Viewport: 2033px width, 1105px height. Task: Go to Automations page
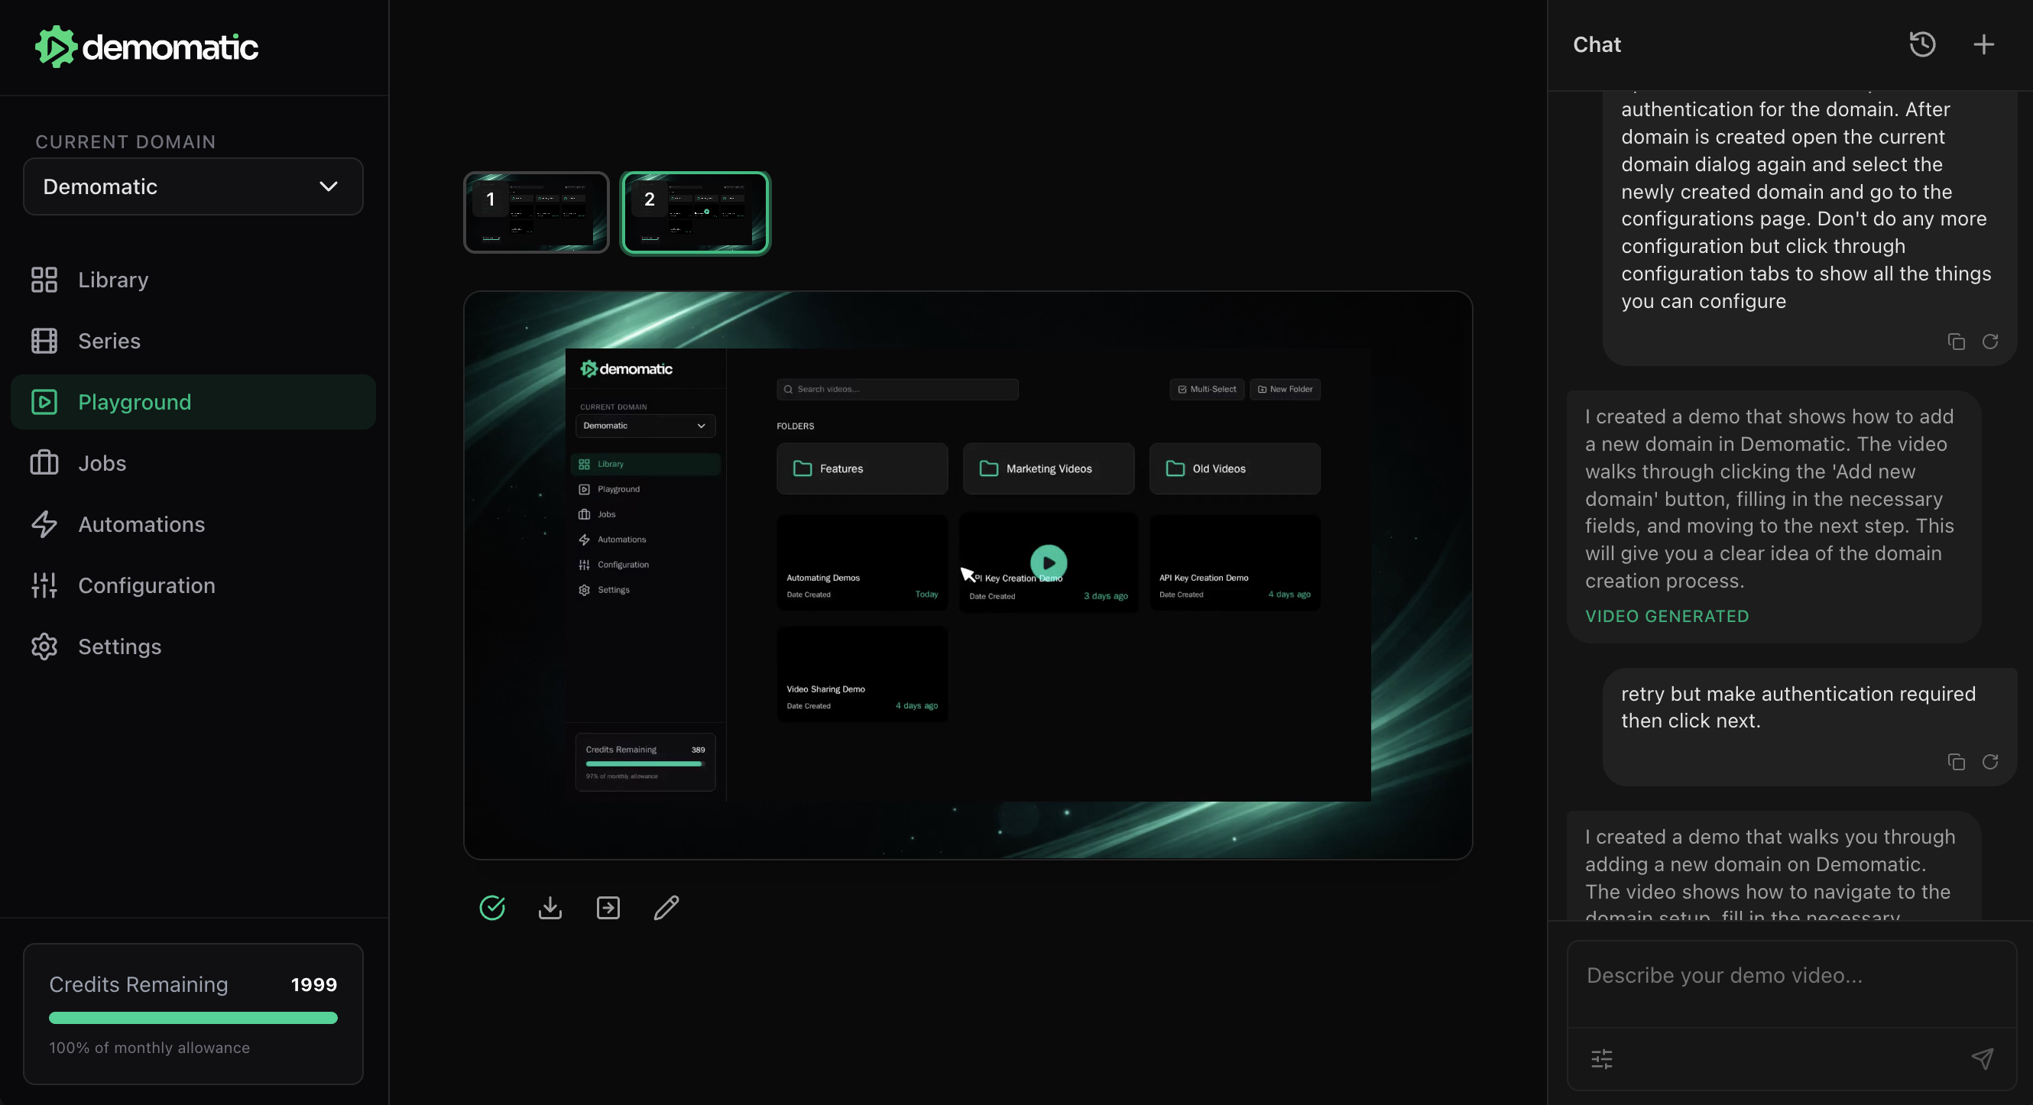tap(141, 524)
